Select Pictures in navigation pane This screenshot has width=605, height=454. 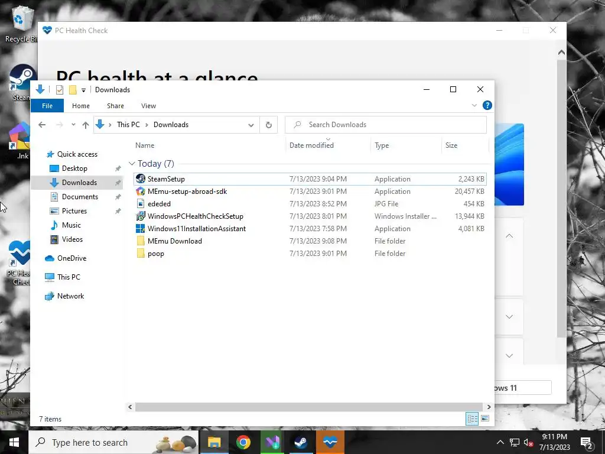pyautogui.click(x=74, y=211)
